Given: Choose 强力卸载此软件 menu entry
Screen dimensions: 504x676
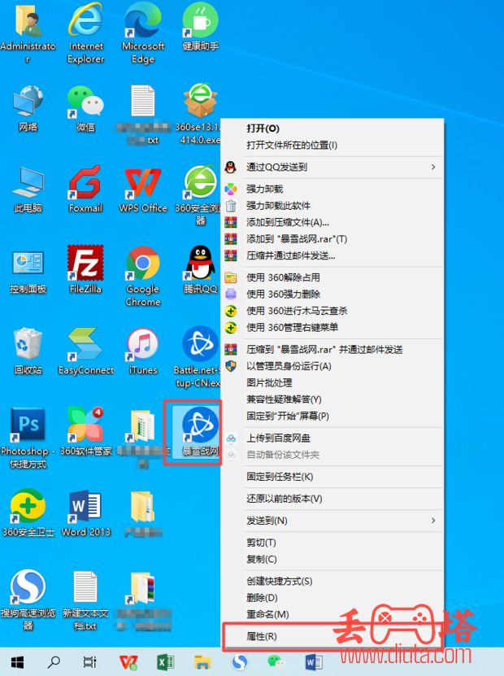Looking at the screenshot, I should 332,206.
